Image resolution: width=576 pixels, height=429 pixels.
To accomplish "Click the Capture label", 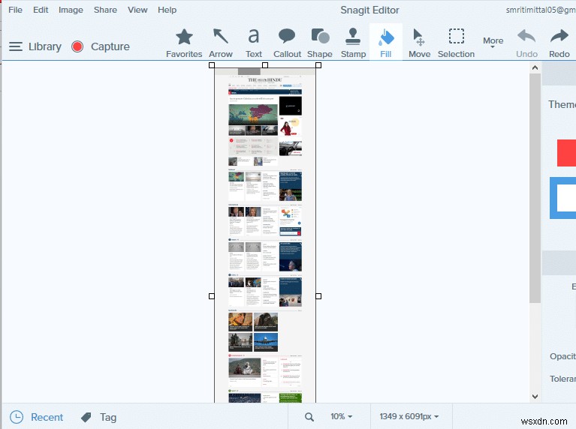I will point(110,46).
